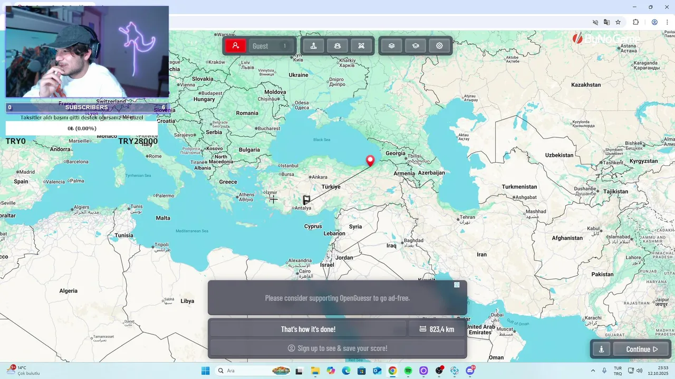The width and height of the screenshot is (675, 379).
Task: Click the 823,4 km distance readout
Action: point(437,329)
